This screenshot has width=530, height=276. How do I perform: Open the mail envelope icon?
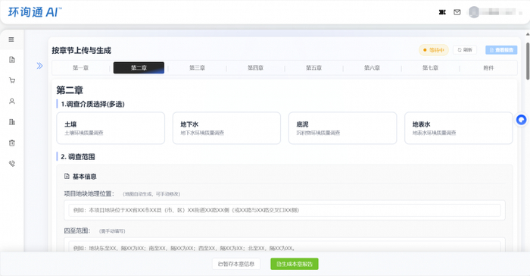(457, 12)
